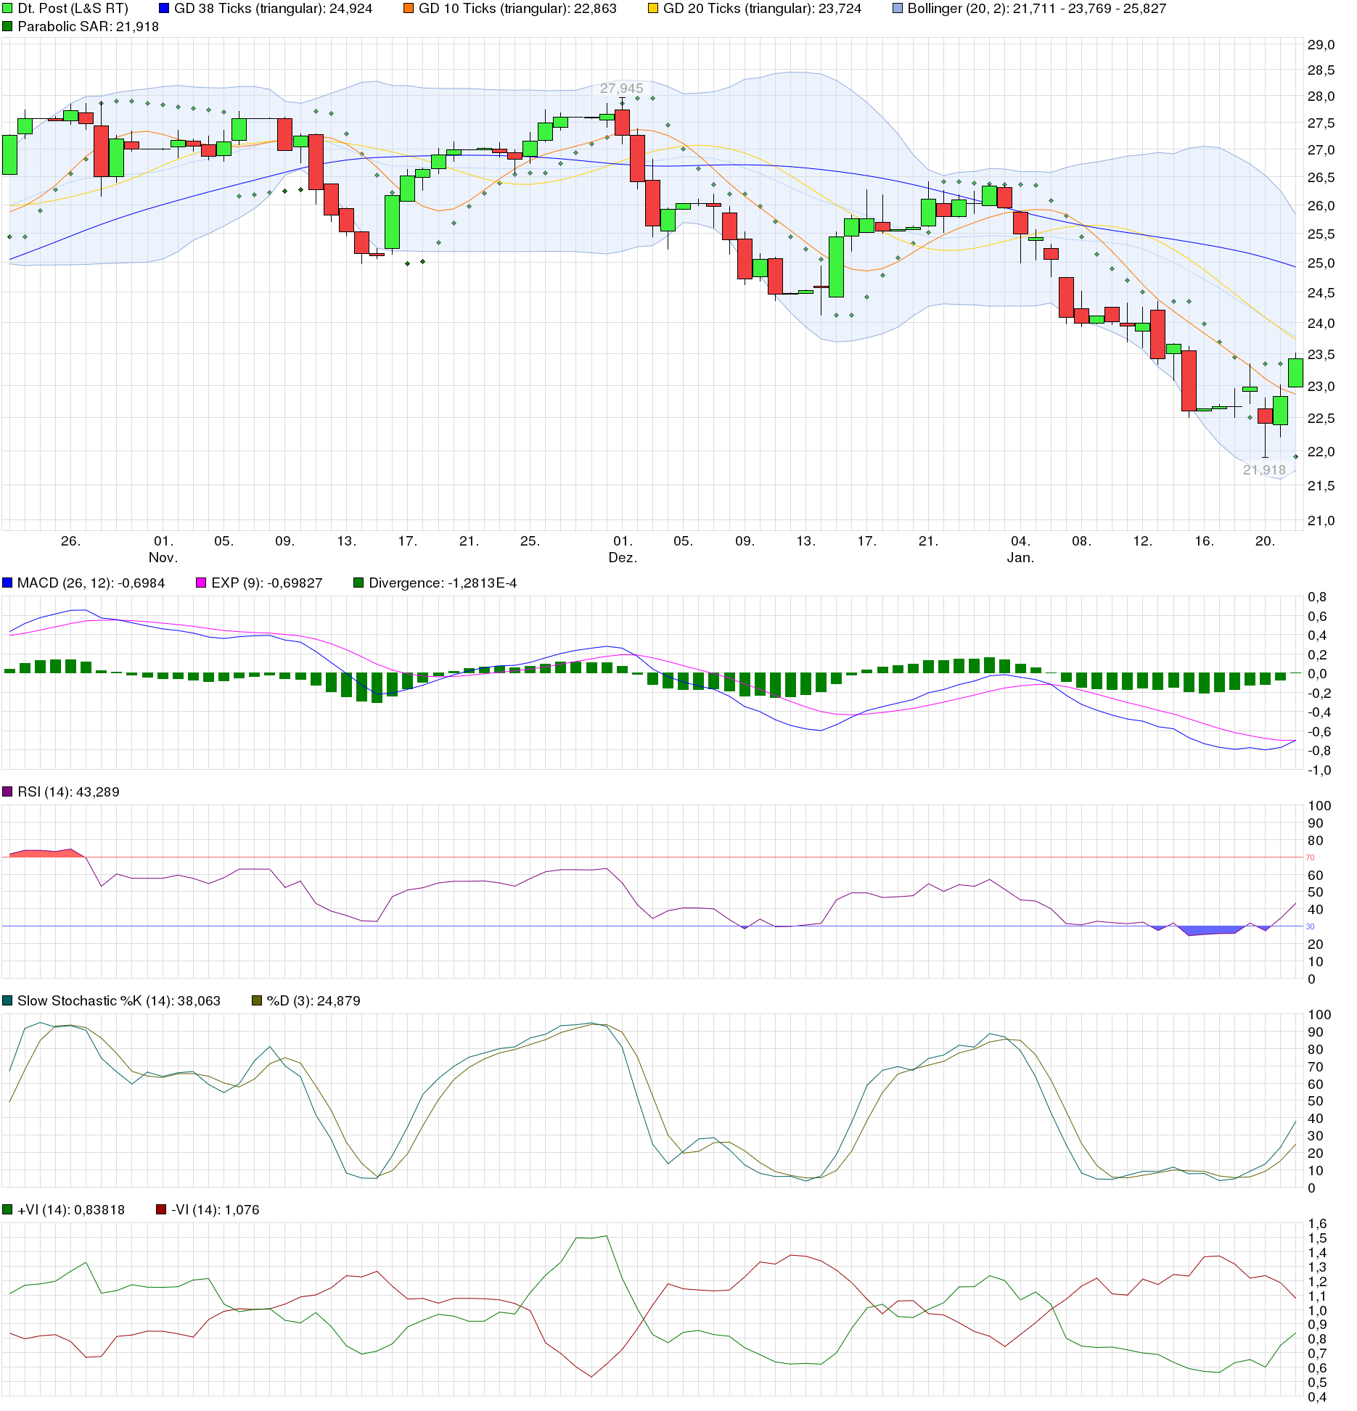This screenshot has height=1411, width=1357.
Task: Click '-VI (14): 1,076' label
Action: pos(216,1209)
